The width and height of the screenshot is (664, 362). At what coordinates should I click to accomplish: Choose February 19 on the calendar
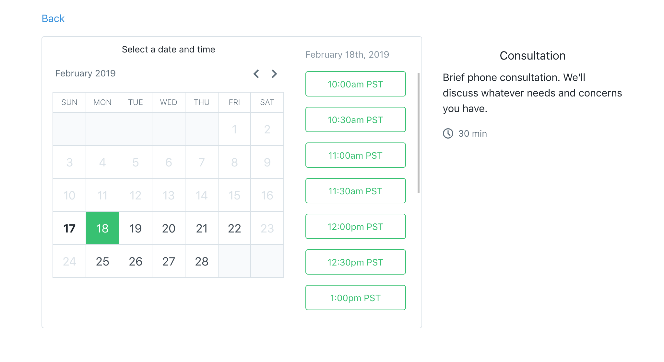point(136,228)
